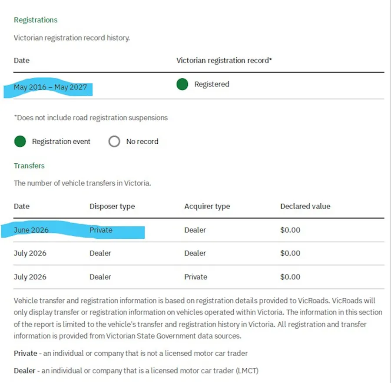This screenshot has height=383, width=391.
Task: Select the Registrations section heading
Action: (36, 20)
